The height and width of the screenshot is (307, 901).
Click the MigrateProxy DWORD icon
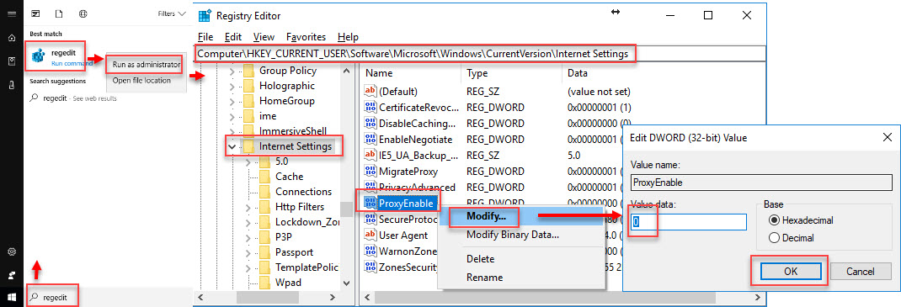pos(370,171)
